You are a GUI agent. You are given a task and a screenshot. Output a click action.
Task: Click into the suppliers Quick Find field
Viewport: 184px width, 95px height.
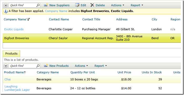coord(23,5)
